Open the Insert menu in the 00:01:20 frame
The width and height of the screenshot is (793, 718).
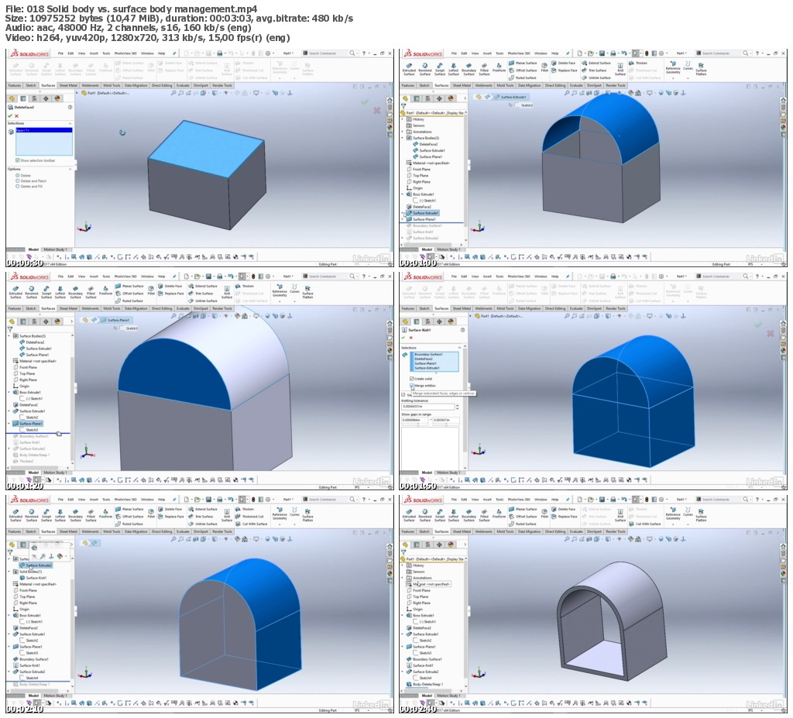coord(94,277)
